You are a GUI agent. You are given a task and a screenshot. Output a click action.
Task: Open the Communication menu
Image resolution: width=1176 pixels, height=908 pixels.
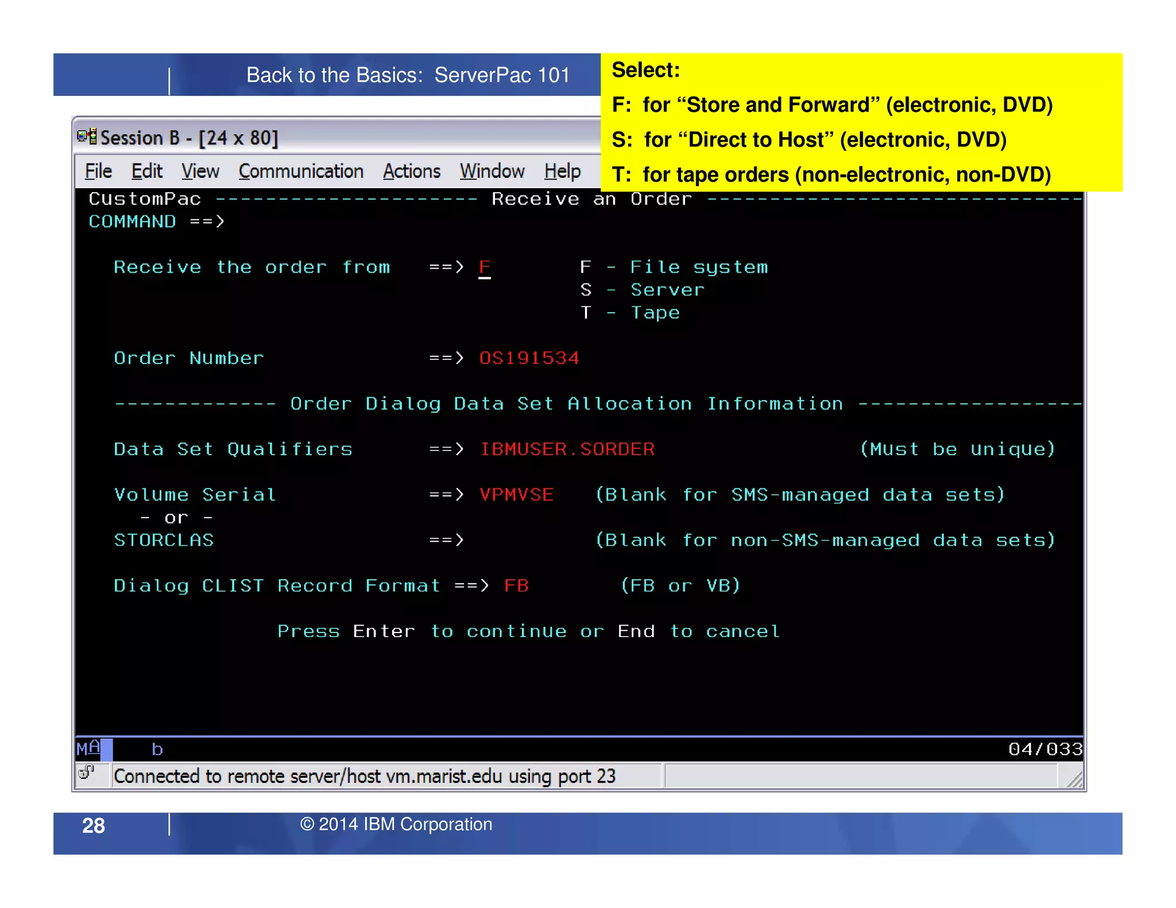[x=301, y=171]
